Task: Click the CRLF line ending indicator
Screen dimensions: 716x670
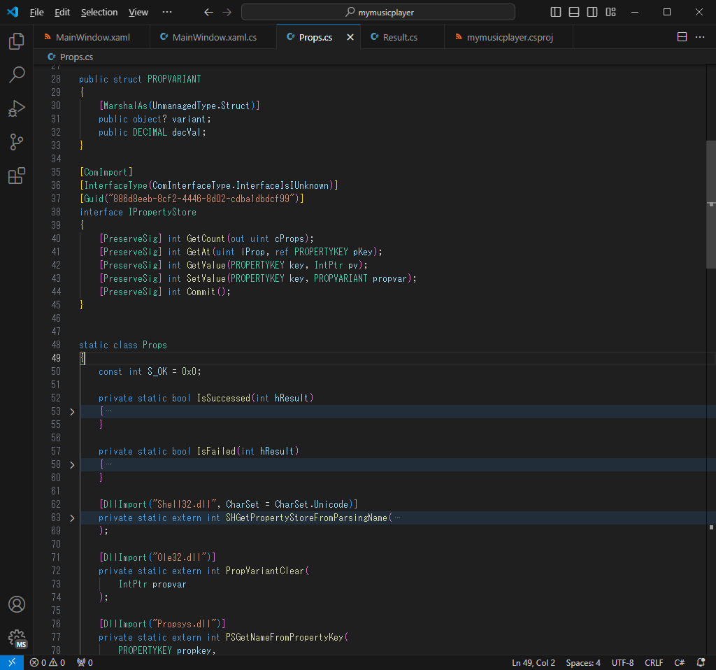Action: point(654,662)
